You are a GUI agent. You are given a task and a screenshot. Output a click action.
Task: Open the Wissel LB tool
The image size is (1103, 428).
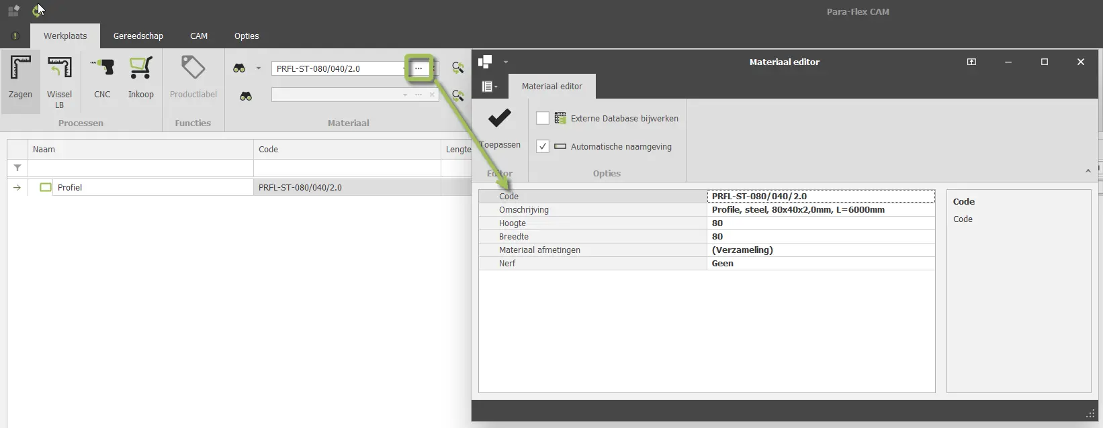coord(59,81)
